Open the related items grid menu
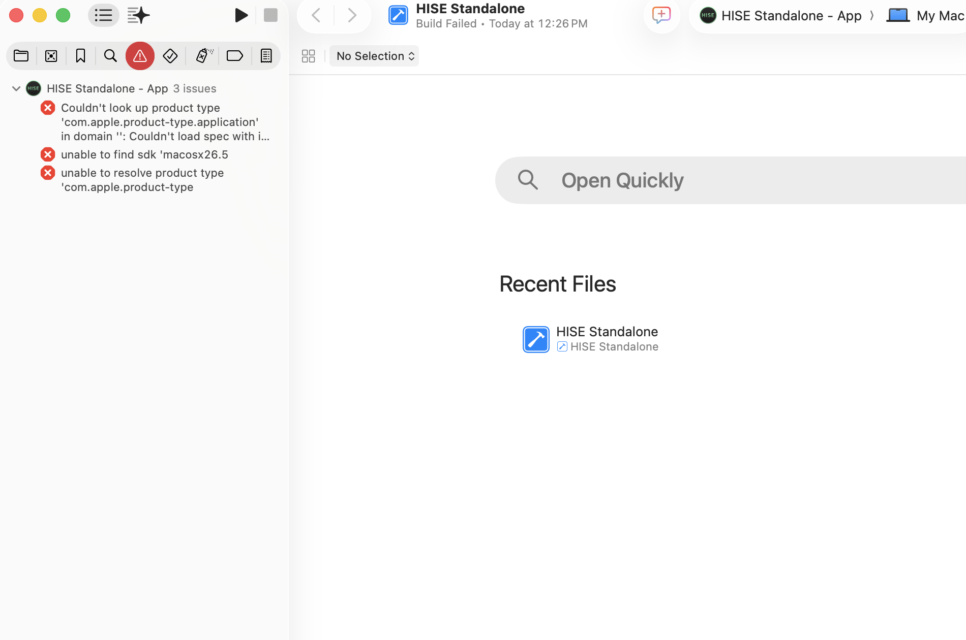This screenshot has width=966, height=640. tap(309, 56)
